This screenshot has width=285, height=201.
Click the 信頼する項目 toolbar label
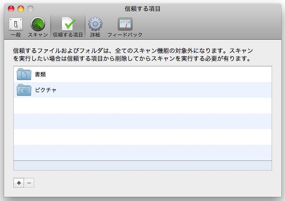(68, 35)
